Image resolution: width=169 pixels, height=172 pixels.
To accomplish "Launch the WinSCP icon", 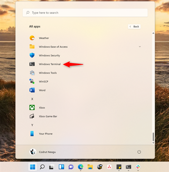I will [x=32, y=81].
